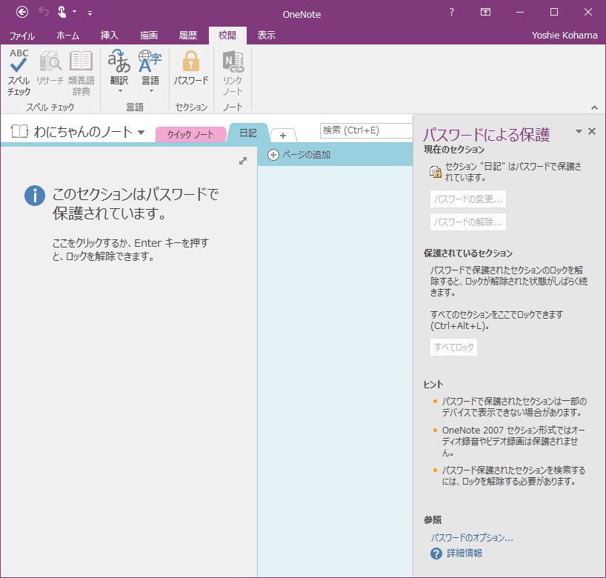Toggle full page view arrow icon
This screenshot has width=606, height=578.
coord(243,161)
